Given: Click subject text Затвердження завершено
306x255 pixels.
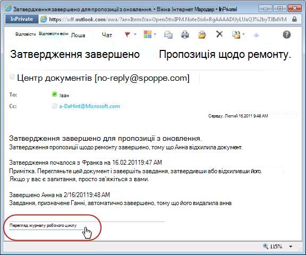Looking at the screenshot, I should click(75, 54).
